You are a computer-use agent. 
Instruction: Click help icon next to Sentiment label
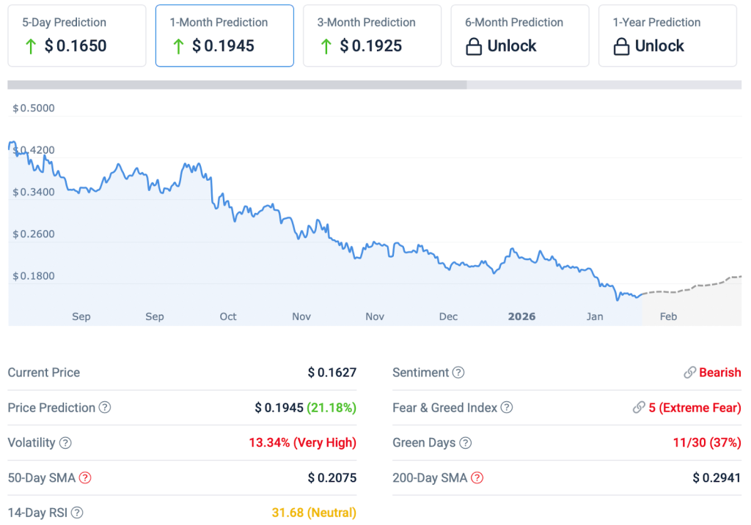click(458, 373)
